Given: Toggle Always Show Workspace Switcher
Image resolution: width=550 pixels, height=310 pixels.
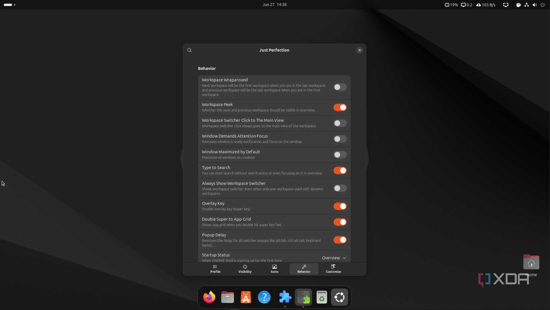Looking at the screenshot, I should point(340,188).
